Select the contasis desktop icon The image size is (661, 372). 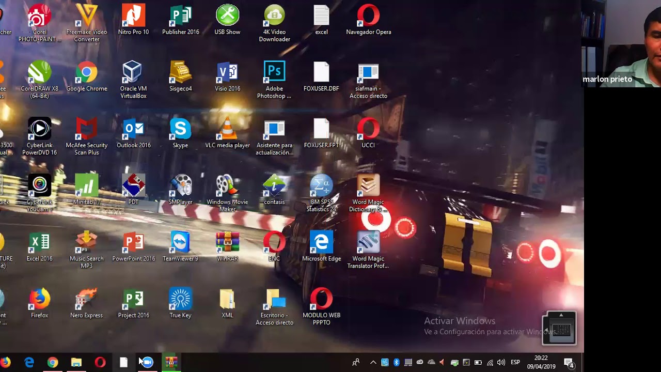[x=274, y=190]
